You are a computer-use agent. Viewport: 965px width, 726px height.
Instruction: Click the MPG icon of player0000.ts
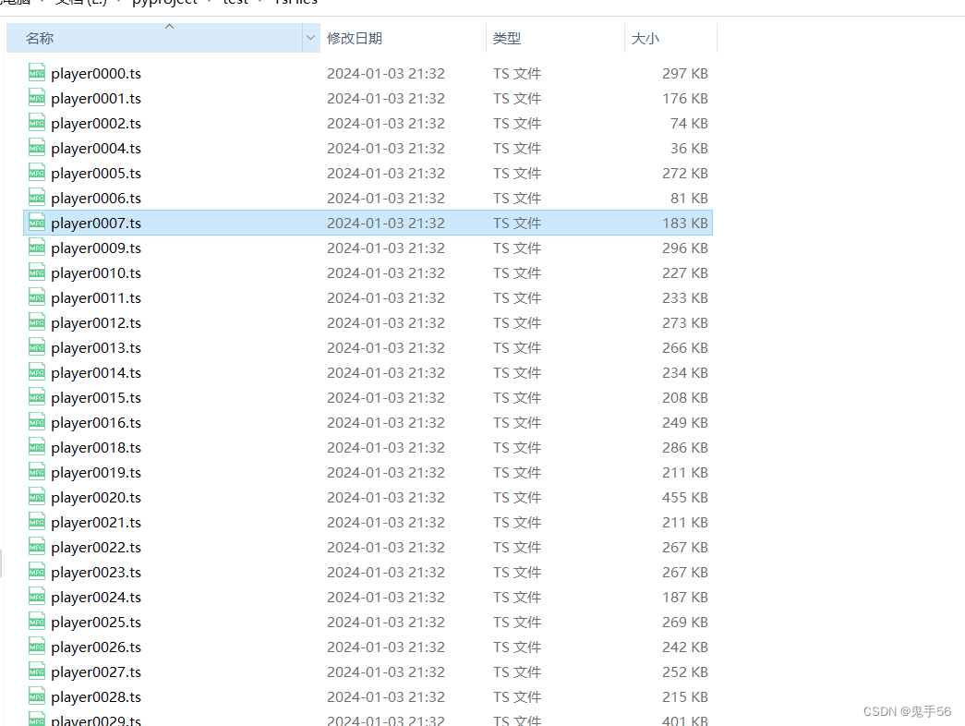(x=37, y=73)
